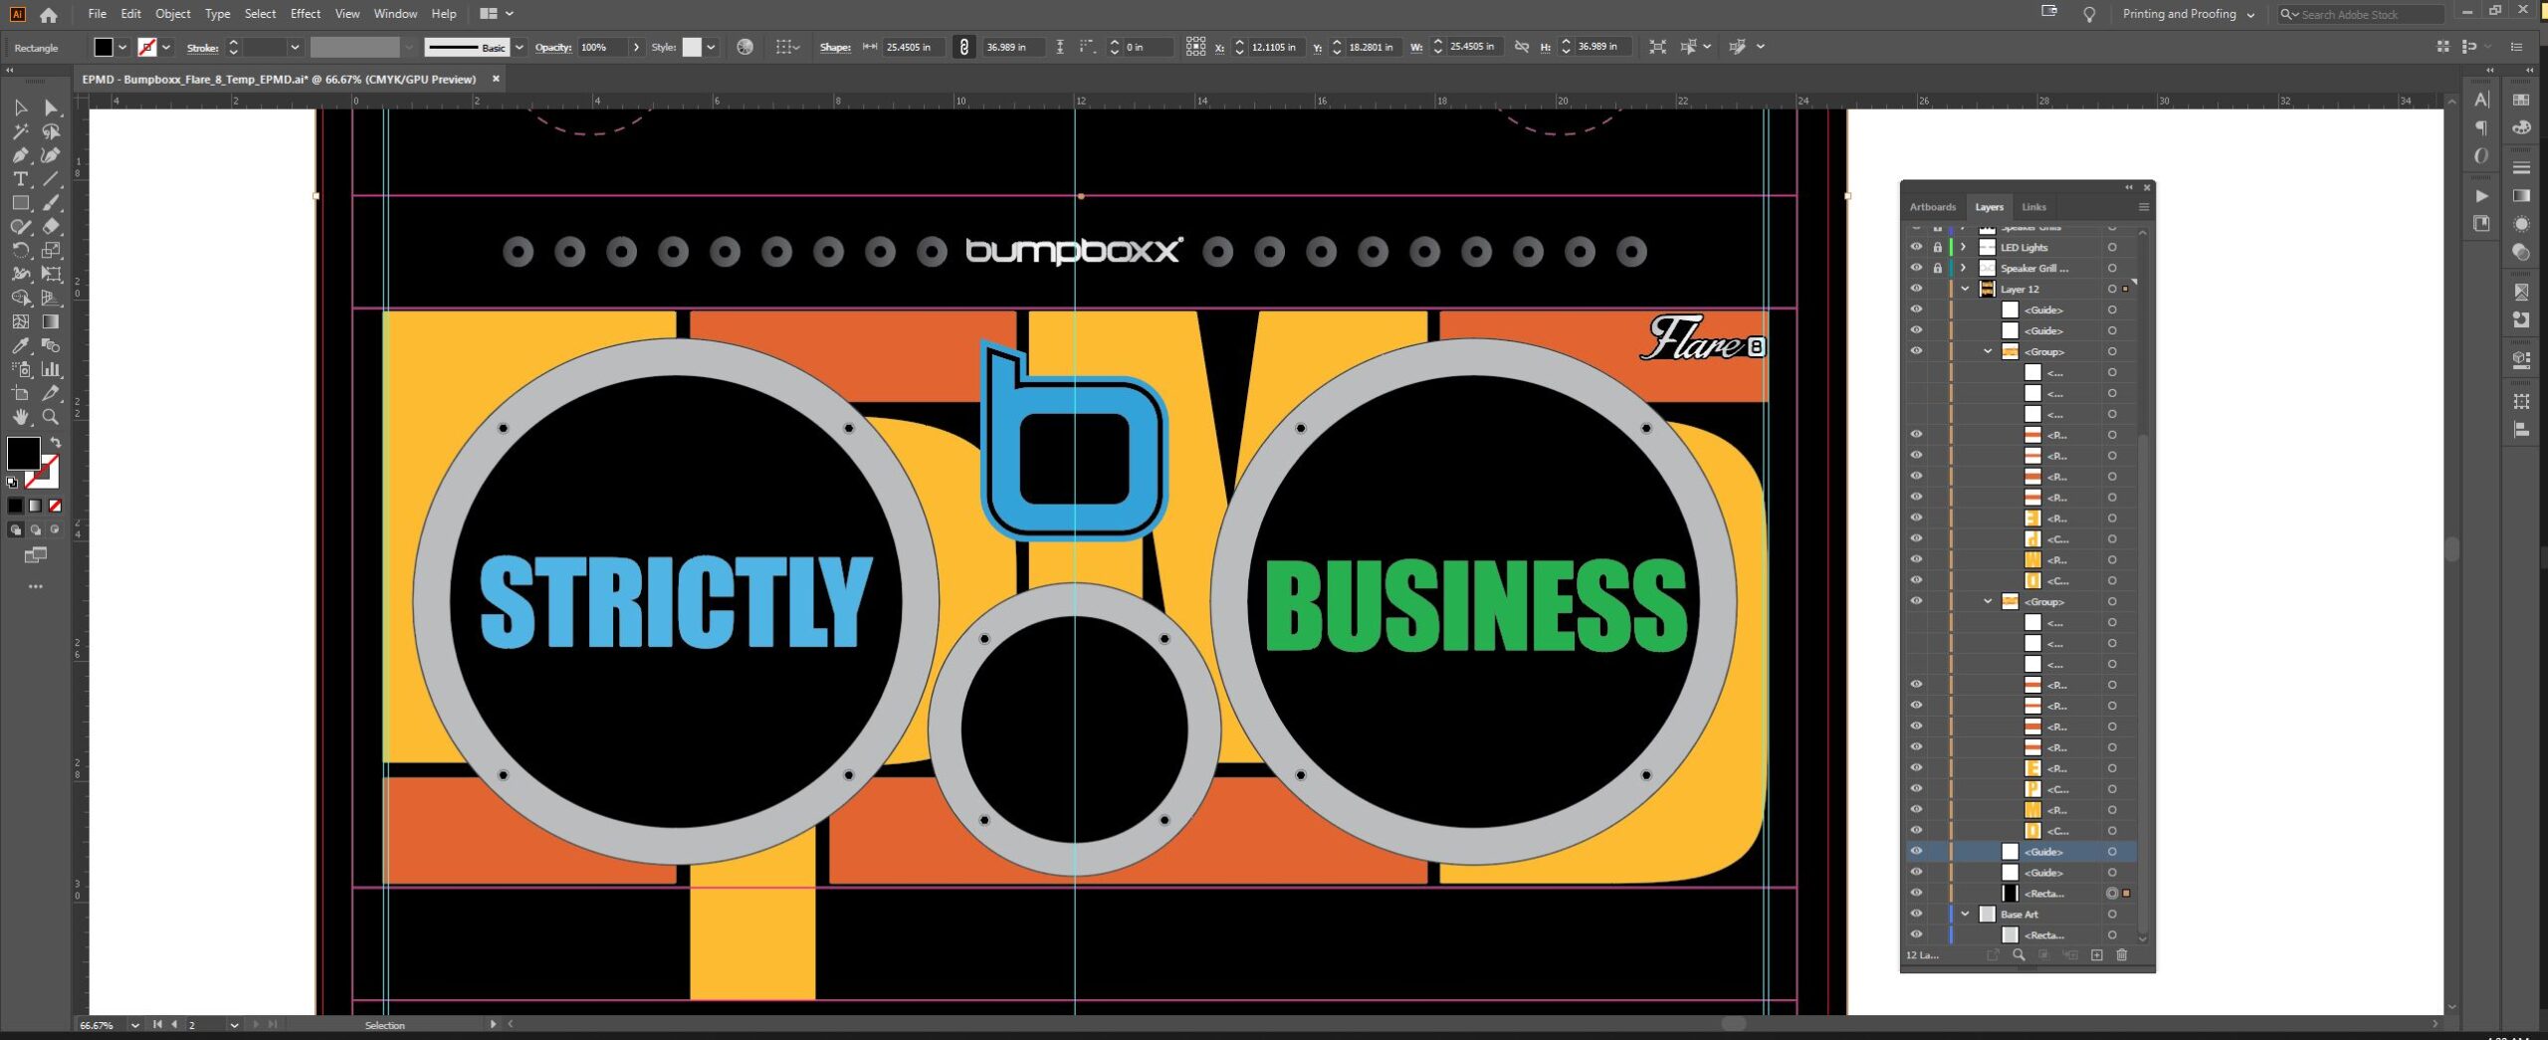Close the document tab
2548x1040 pixels.
tap(496, 79)
